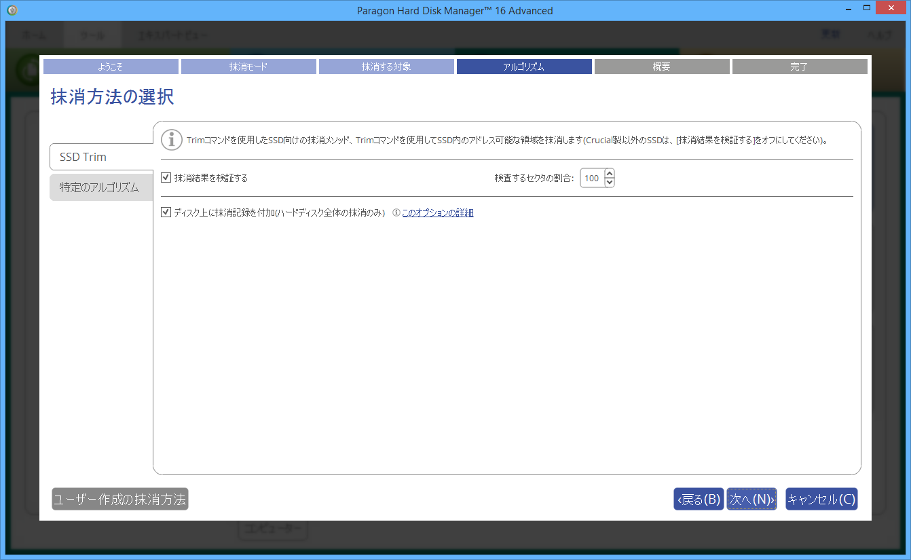The height and width of the screenshot is (560, 911).
Task: Close the Paragon Hard Disk Manager window
Action: pyautogui.click(x=892, y=9)
